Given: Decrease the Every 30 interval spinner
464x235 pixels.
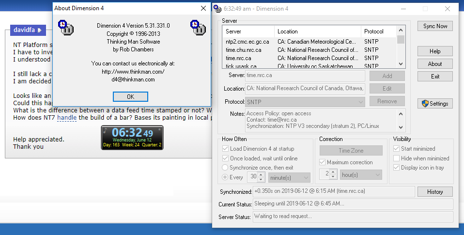Looking at the screenshot, I should pyautogui.click(x=261, y=179).
